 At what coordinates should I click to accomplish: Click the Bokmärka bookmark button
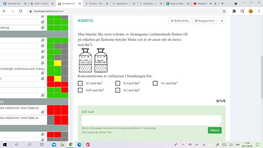tap(179, 21)
